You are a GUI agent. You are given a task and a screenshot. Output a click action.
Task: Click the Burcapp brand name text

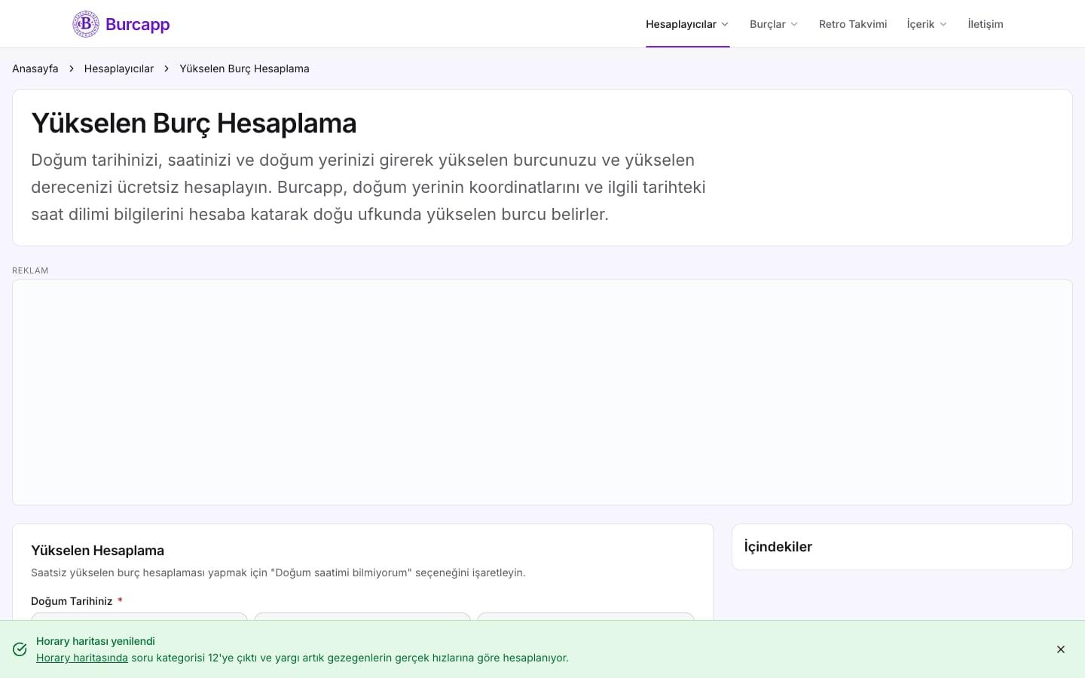tap(138, 24)
